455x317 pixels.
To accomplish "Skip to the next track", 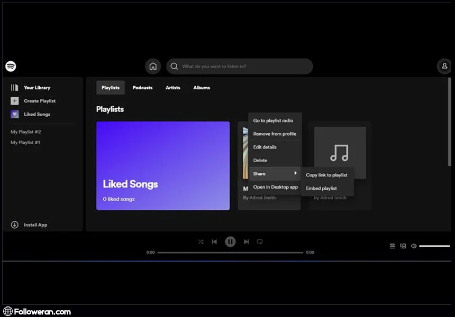I will (246, 241).
